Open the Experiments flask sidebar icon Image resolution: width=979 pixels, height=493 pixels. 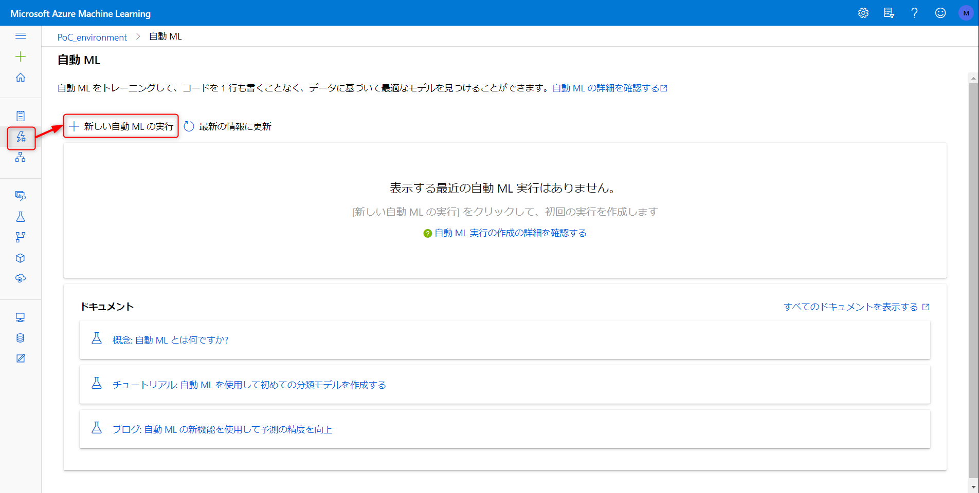click(21, 217)
